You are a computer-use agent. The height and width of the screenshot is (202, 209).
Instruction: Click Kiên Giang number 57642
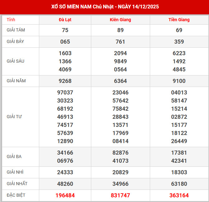(120, 101)
